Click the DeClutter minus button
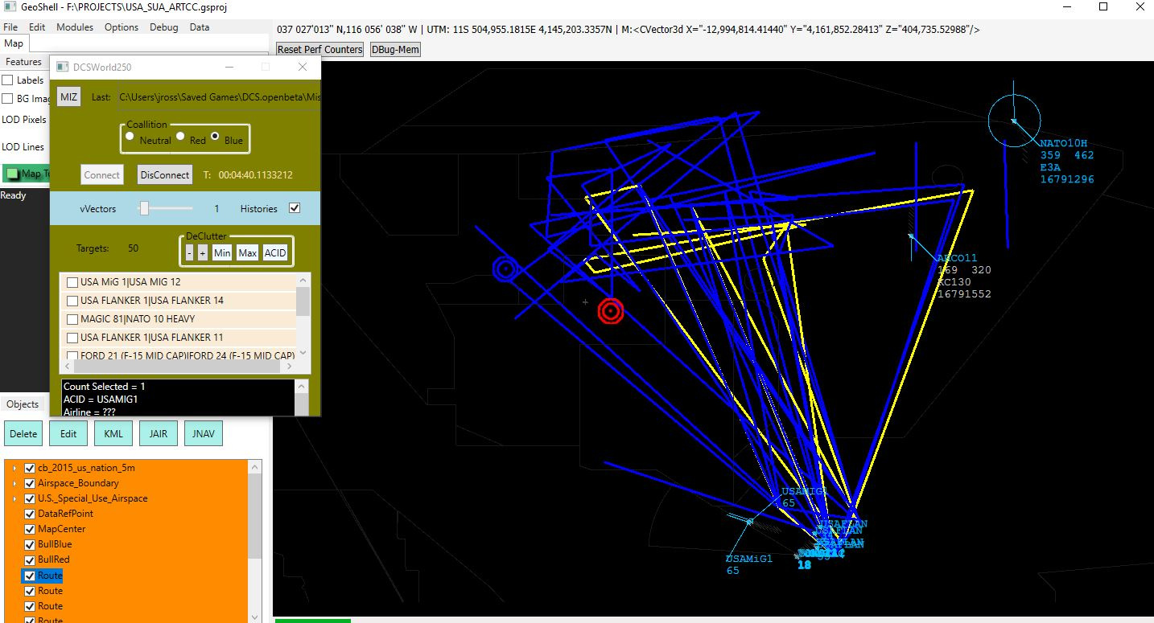 189,252
